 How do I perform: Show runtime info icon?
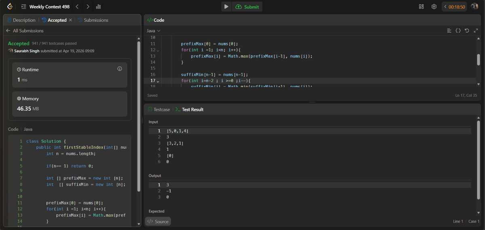(x=120, y=69)
